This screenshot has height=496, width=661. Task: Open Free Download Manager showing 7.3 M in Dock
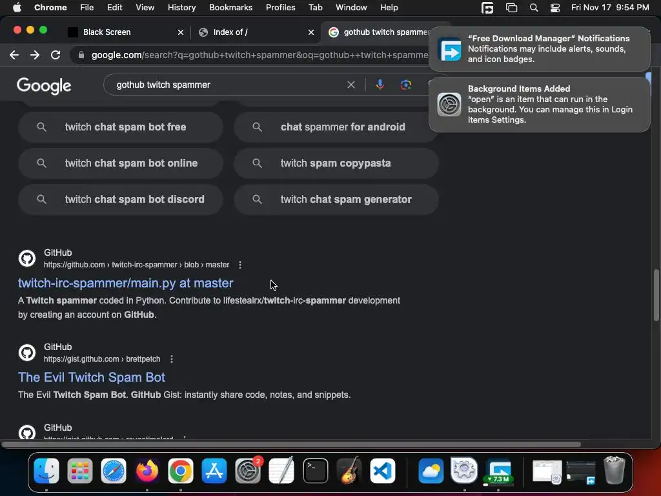[498, 471]
